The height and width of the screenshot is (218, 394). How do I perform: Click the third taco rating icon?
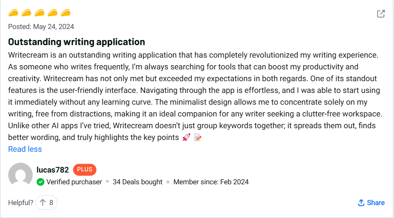click(39, 13)
